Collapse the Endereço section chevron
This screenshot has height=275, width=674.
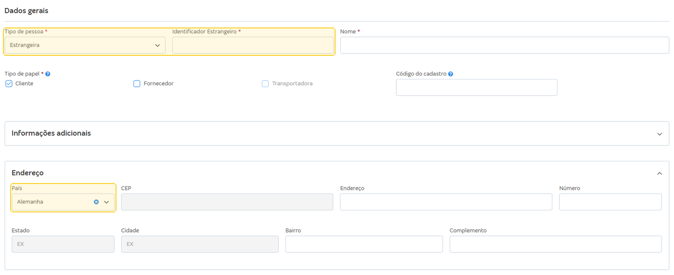coord(660,173)
